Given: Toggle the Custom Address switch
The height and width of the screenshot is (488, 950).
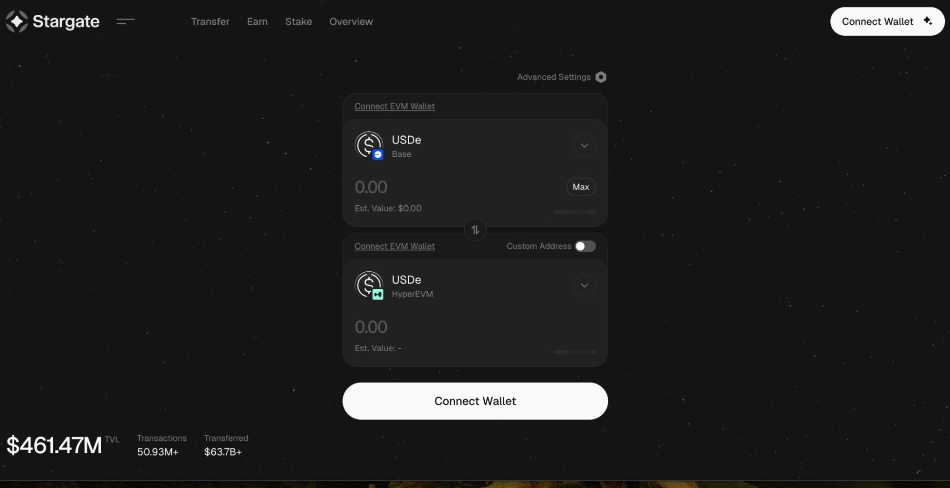Looking at the screenshot, I should click(x=585, y=246).
